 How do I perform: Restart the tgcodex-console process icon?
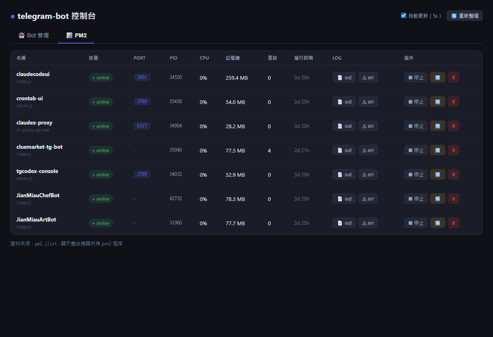[x=438, y=174]
